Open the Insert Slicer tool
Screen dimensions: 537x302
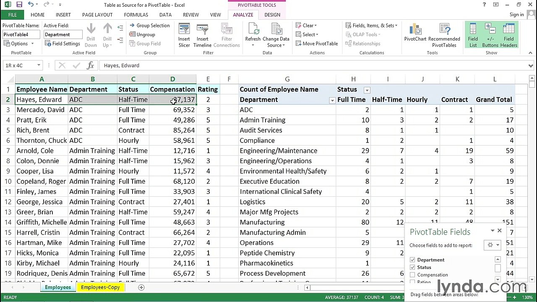[x=184, y=36]
